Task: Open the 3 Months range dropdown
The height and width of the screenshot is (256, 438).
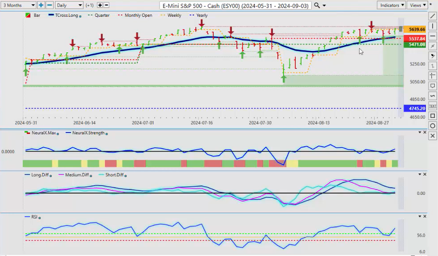Action: [19, 5]
